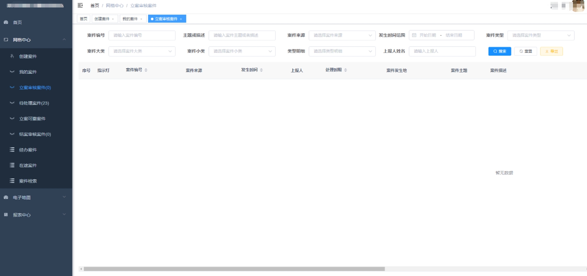Sort by 处理时限 column
Viewport: 587px width, 276px height.
345,70
